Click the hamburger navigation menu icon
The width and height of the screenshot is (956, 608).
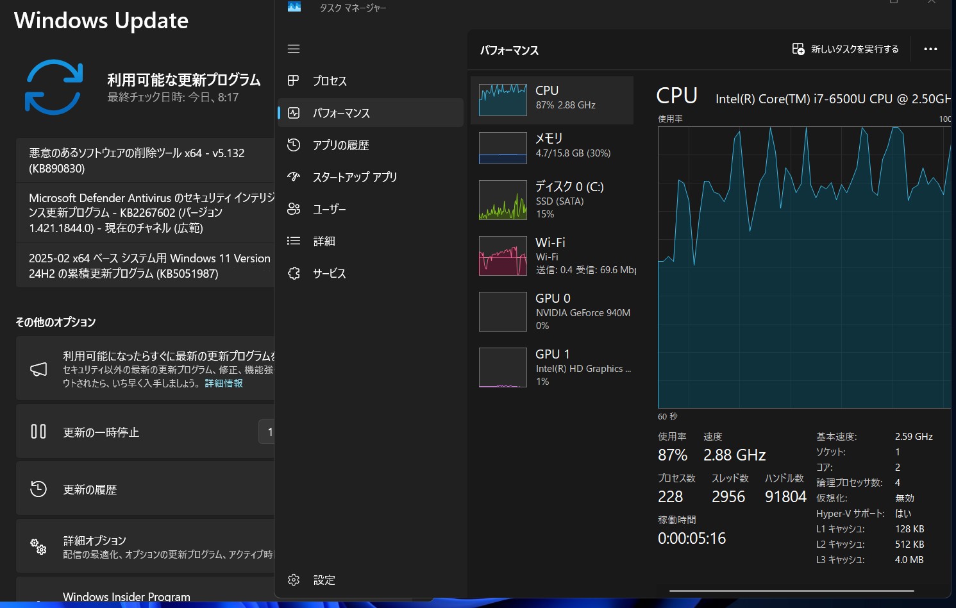[x=294, y=49]
